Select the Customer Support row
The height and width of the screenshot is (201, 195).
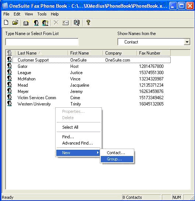click(x=92, y=60)
